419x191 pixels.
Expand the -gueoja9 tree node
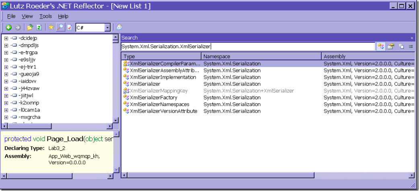[6, 74]
